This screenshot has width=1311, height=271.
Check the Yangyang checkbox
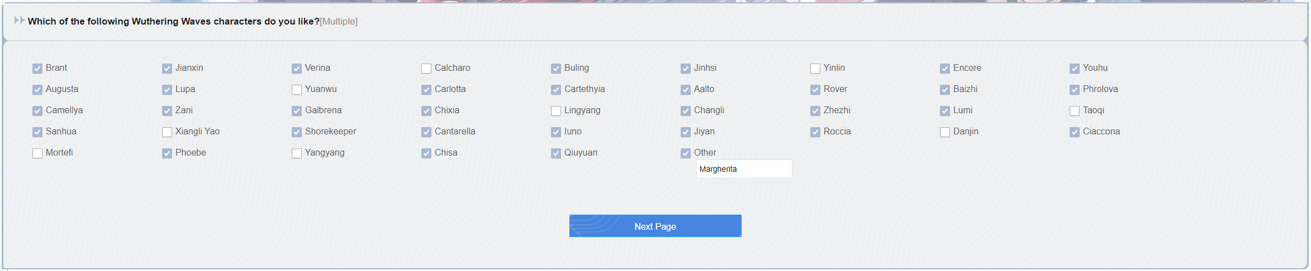pos(297,153)
